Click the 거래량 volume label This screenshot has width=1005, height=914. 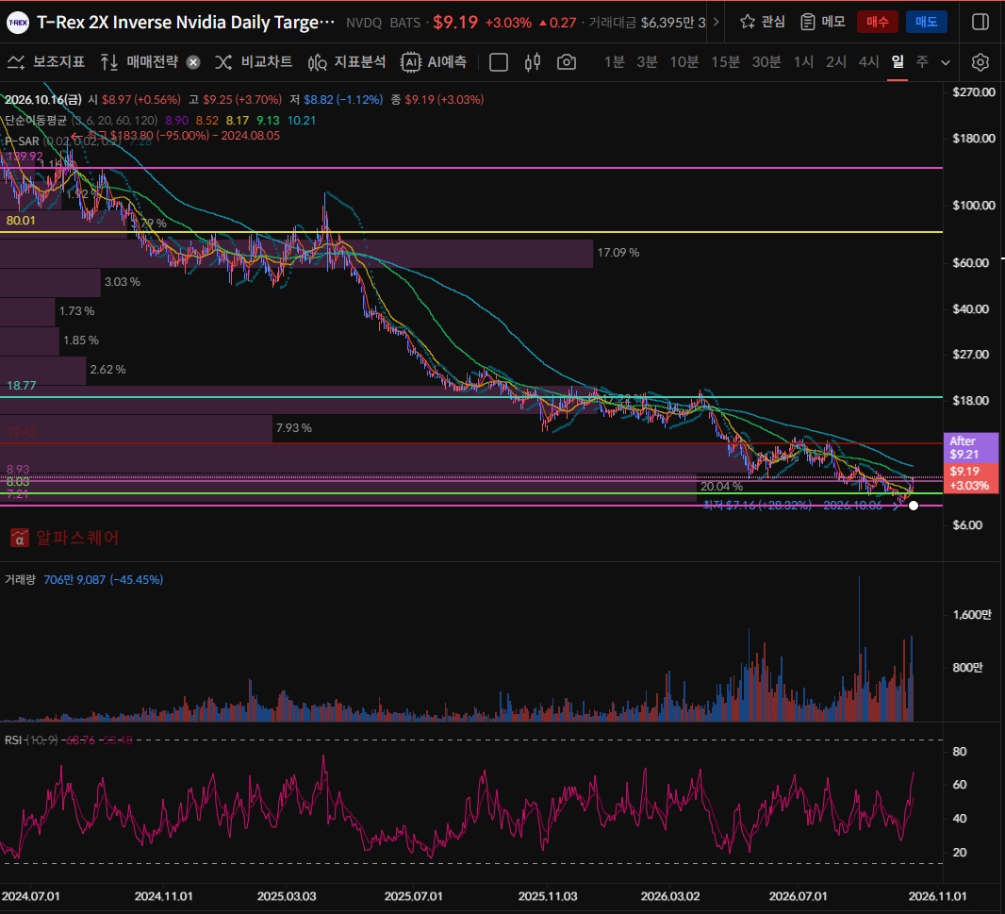pyautogui.click(x=20, y=579)
